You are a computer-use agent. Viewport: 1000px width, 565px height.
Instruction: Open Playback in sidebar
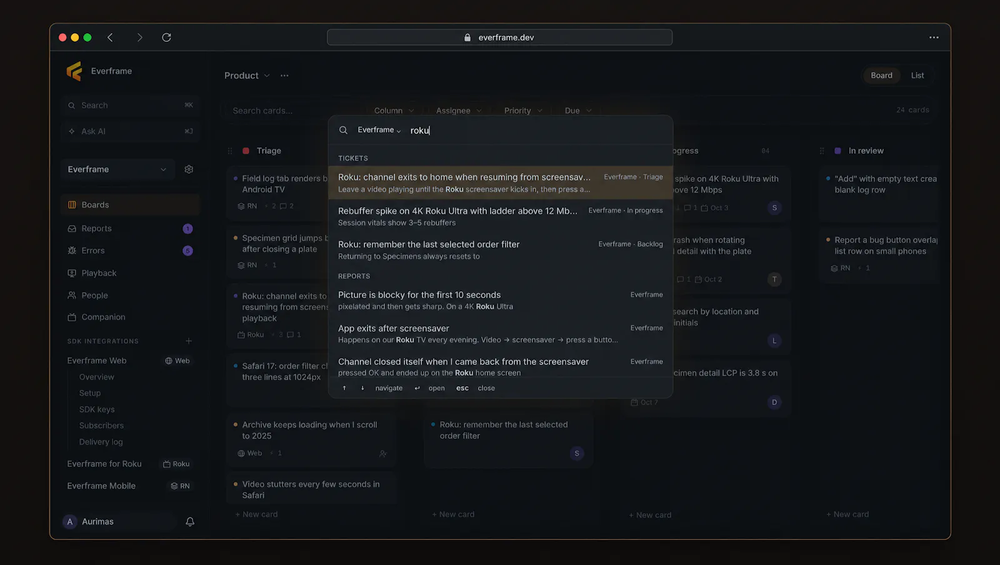131,273
